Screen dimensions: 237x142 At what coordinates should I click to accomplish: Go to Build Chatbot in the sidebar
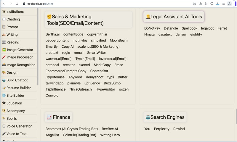coord(19,80)
